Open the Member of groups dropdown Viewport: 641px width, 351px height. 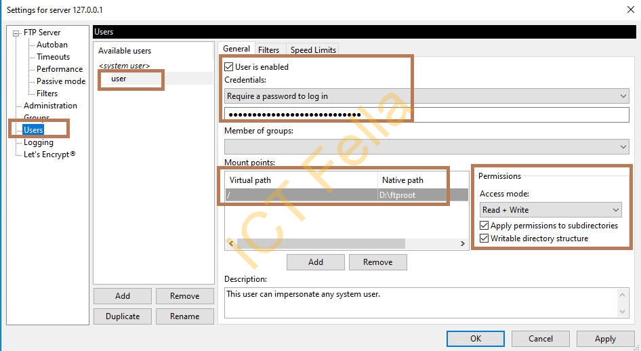[x=426, y=146]
